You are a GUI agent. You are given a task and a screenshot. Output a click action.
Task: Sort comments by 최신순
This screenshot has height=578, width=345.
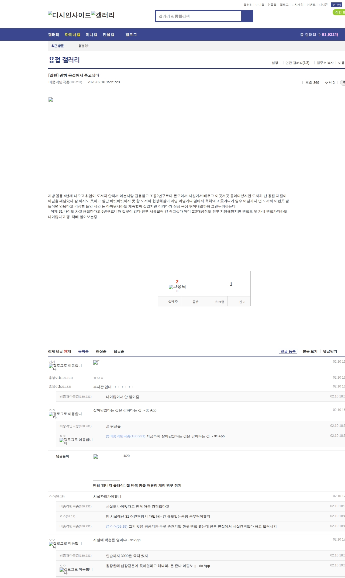click(x=101, y=351)
